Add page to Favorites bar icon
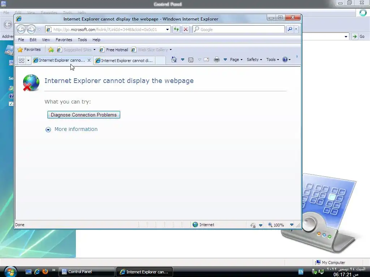Screen dimensions: 370x277 (51, 50)
